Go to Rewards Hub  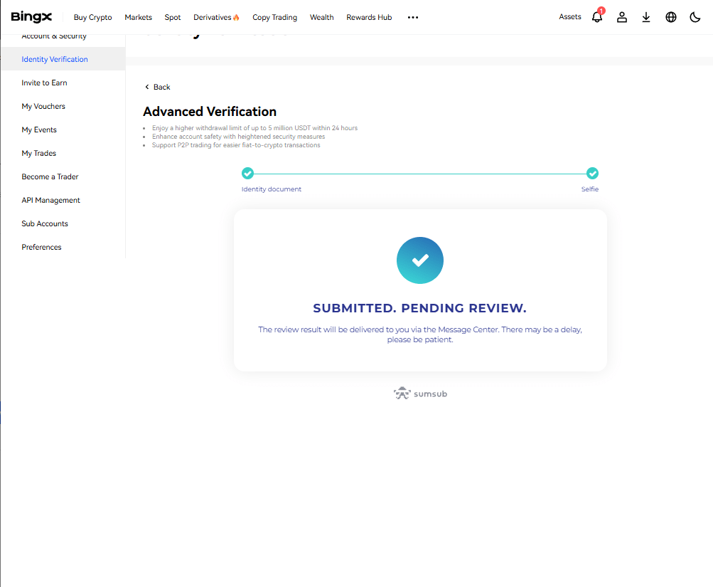369,17
